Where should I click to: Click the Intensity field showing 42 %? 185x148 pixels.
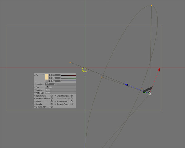[x=49, y=84]
